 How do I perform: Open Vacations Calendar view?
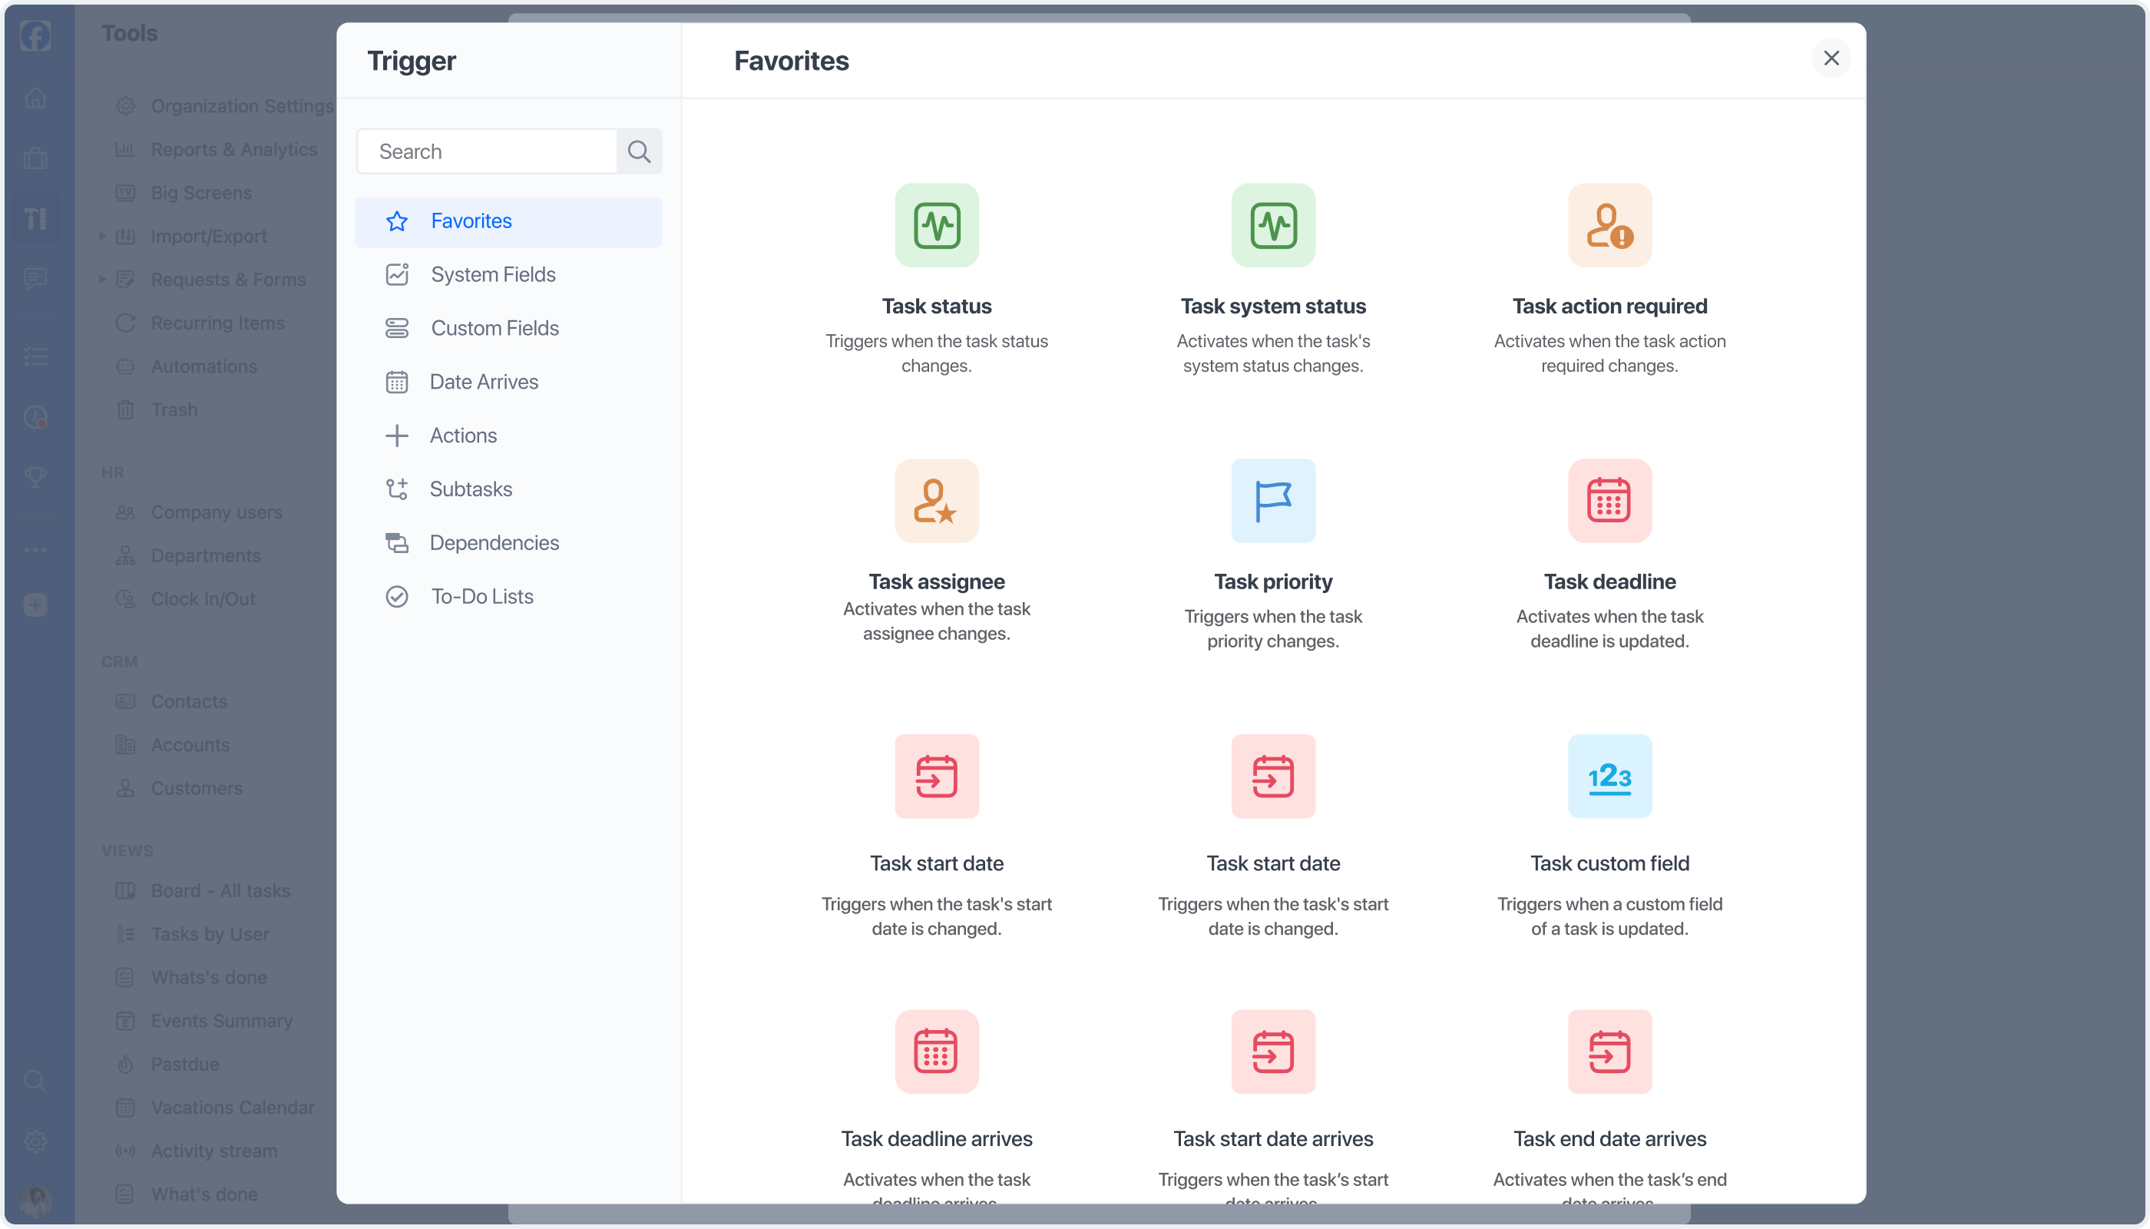coord(215,1108)
